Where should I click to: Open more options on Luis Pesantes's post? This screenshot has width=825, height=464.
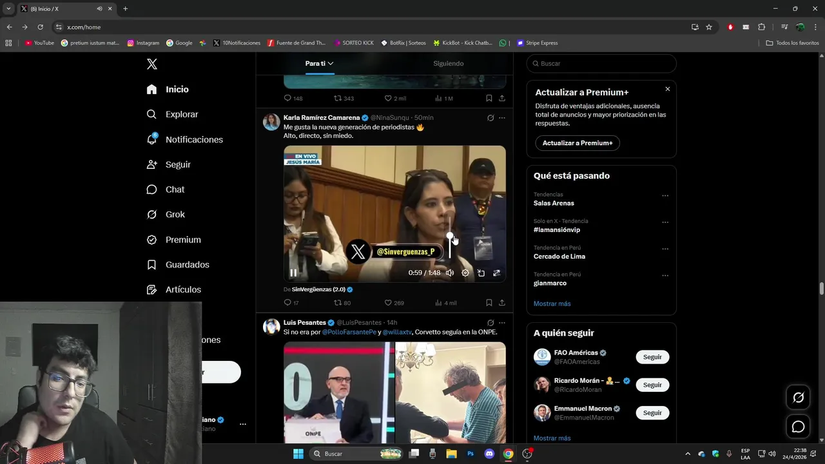pyautogui.click(x=502, y=323)
